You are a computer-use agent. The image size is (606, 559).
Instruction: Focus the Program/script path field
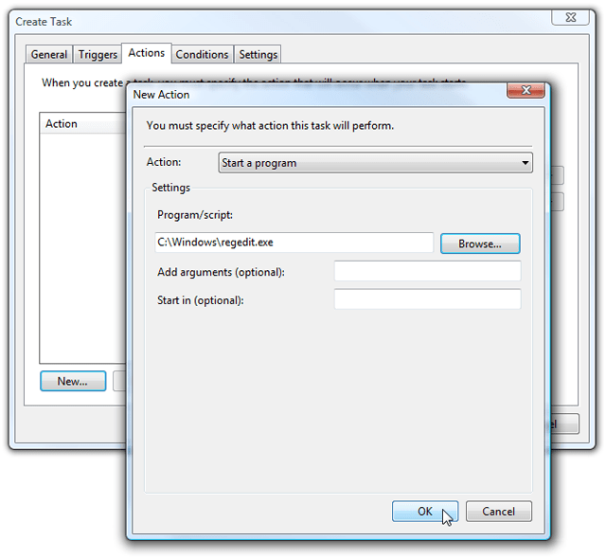click(x=294, y=243)
